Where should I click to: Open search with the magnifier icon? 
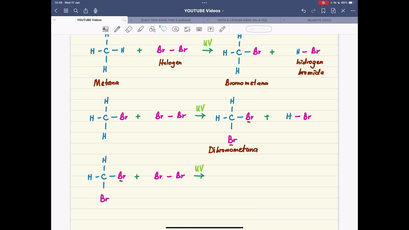click(x=76, y=11)
